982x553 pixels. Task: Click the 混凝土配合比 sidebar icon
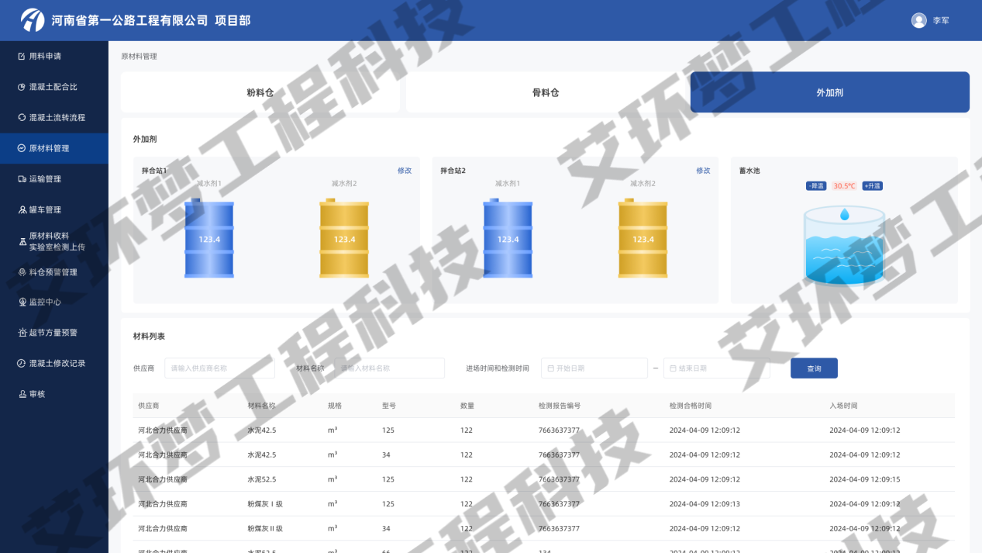[x=22, y=87]
